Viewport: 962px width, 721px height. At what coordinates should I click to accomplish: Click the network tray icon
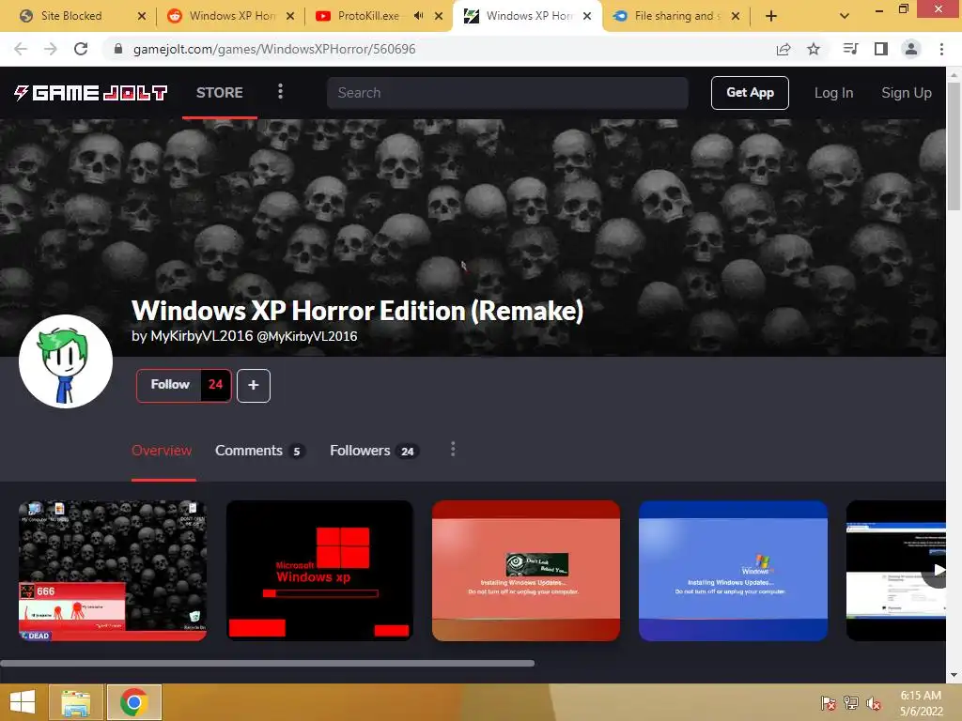point(851,703)
